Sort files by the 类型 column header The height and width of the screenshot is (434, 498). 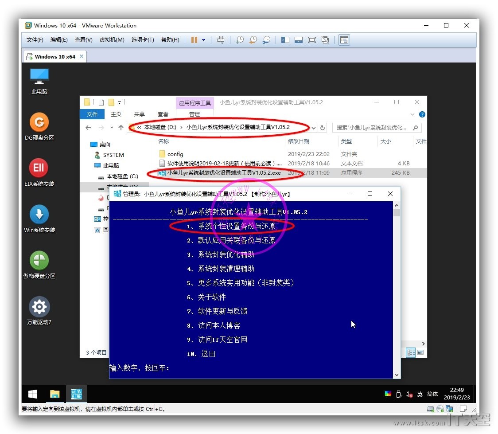346,141
